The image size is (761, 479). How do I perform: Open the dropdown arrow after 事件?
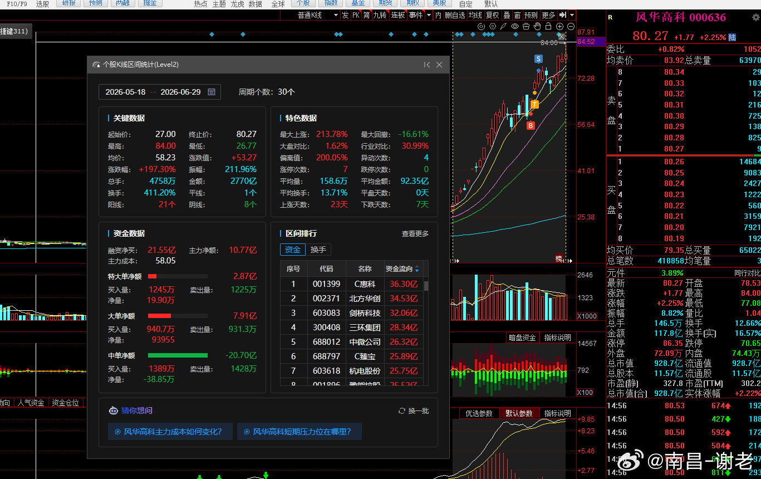click(x=429, y=15)
